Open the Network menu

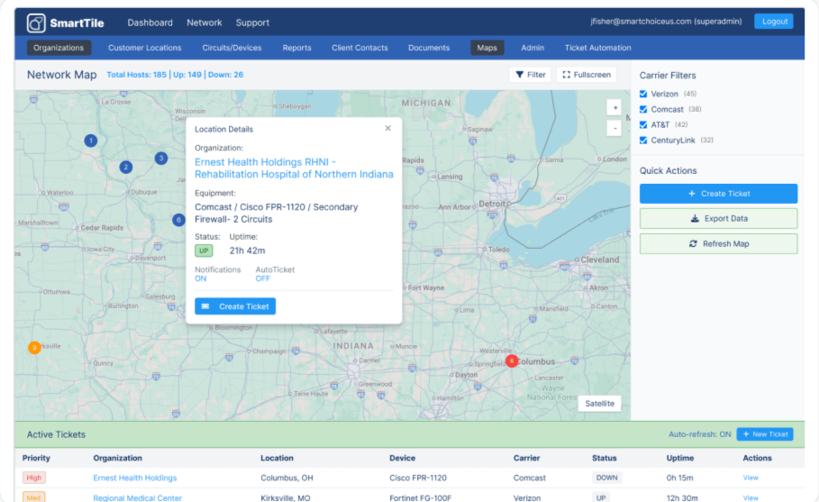205,23
